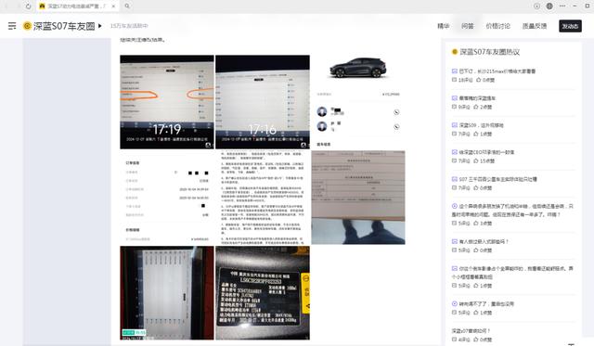Click the black 发动态 button
The image size is (594, 346).
[x=570, y=26]
